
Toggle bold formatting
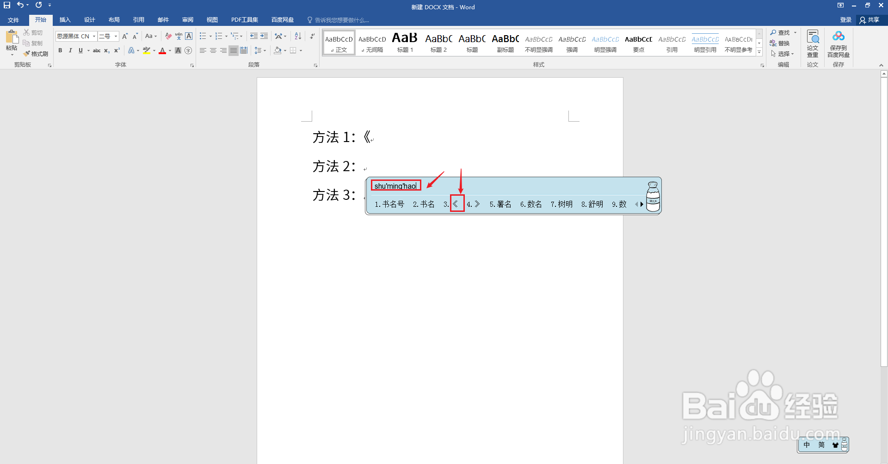[60, 50]
